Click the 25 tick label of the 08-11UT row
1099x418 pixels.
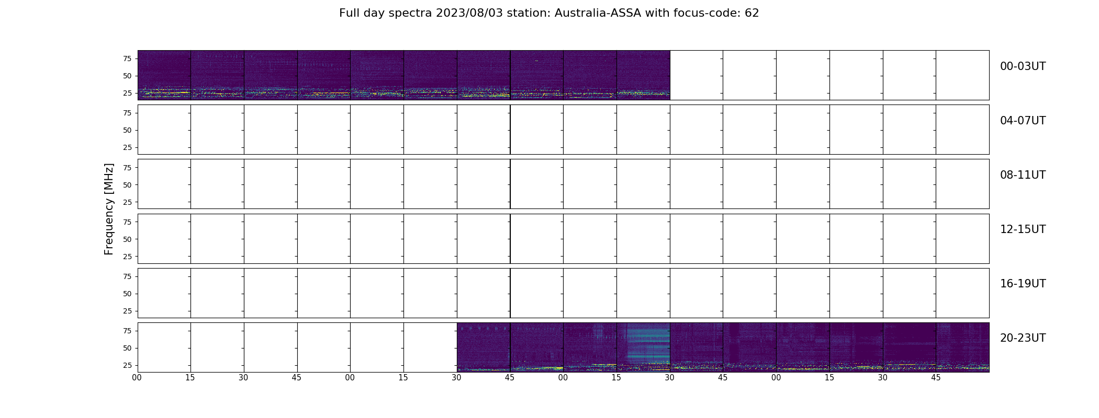tap(127, 202)
